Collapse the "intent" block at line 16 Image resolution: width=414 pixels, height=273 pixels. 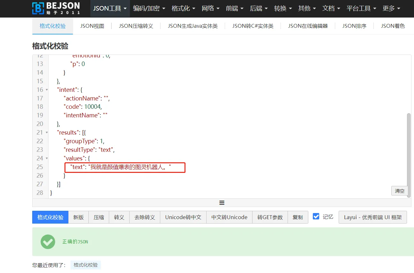pos(47,90)
